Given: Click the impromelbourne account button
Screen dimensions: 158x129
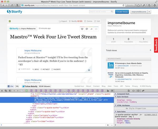Looking at the screenshot, I should (139, 12).
